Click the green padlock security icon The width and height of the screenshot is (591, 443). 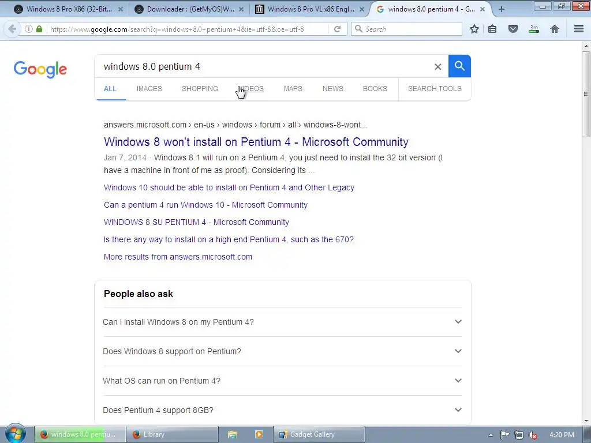(x=39, y=29)
